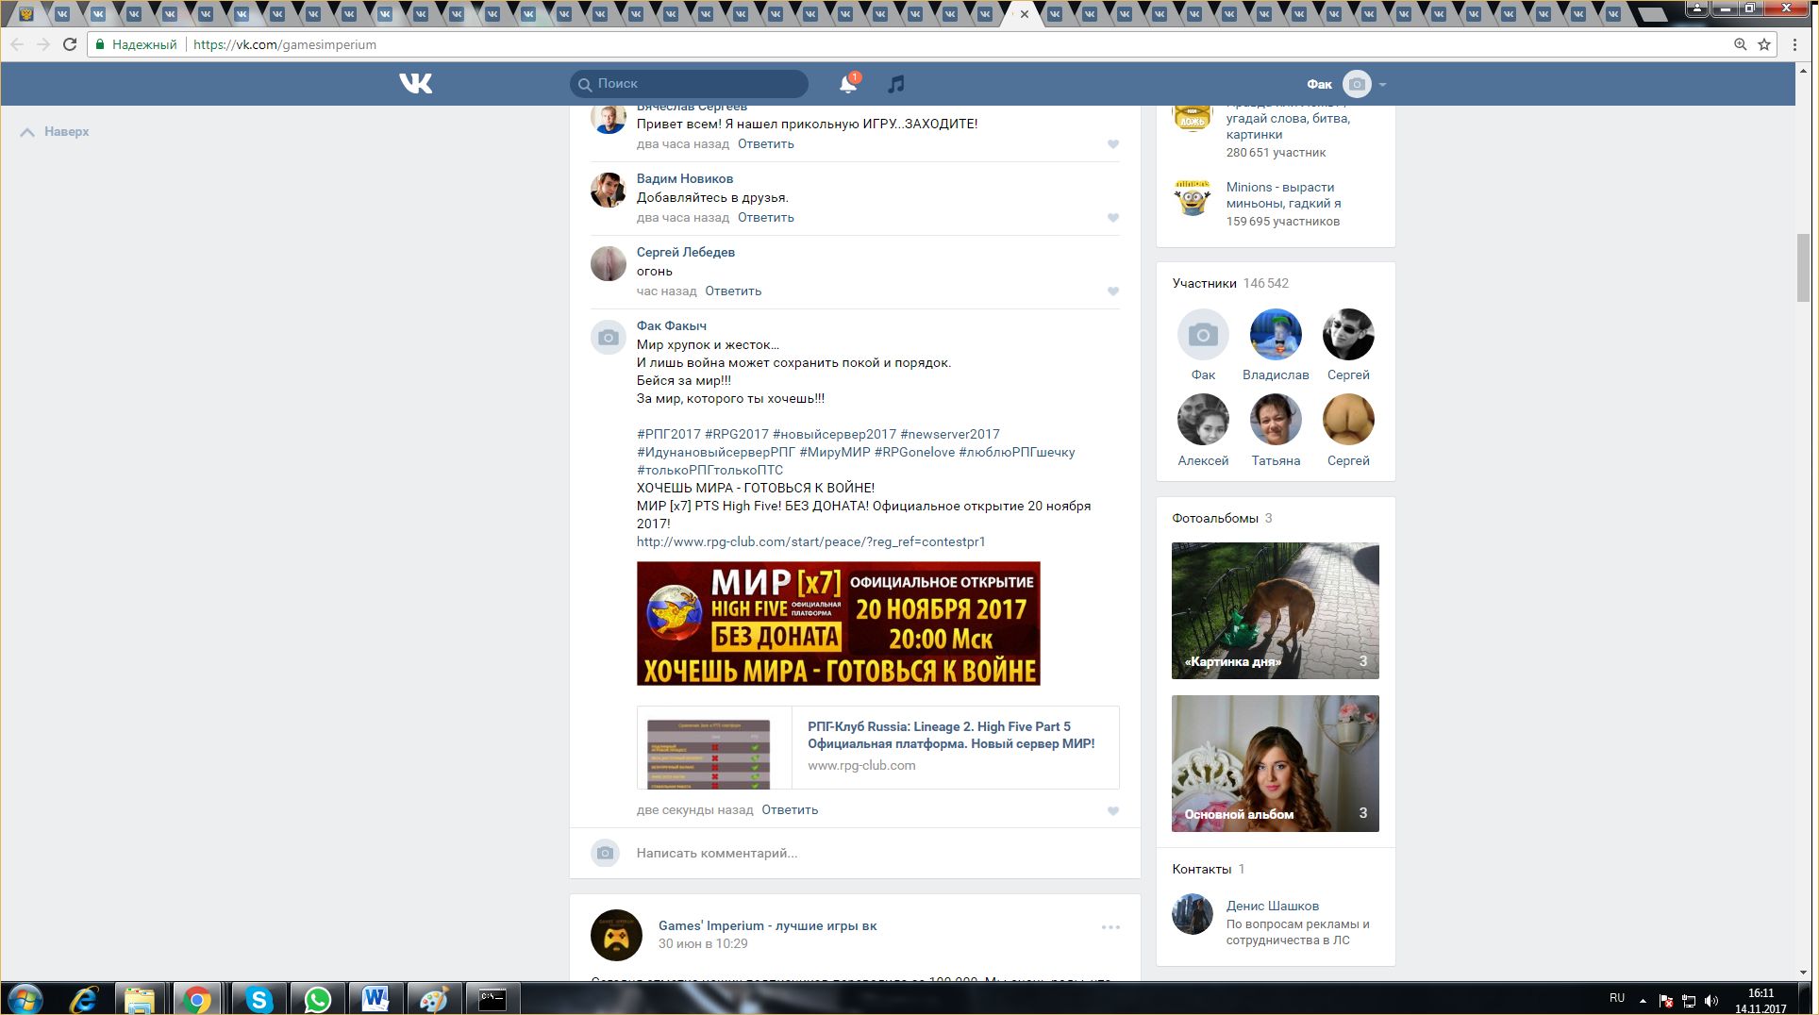
Task: Click the VK logo home icon
Action: click(415, 84)
